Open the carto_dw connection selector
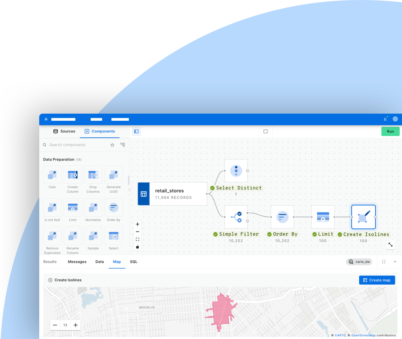The height and width of the screenshot is (339, 402). pyautogui.click(x=359, y=262)
